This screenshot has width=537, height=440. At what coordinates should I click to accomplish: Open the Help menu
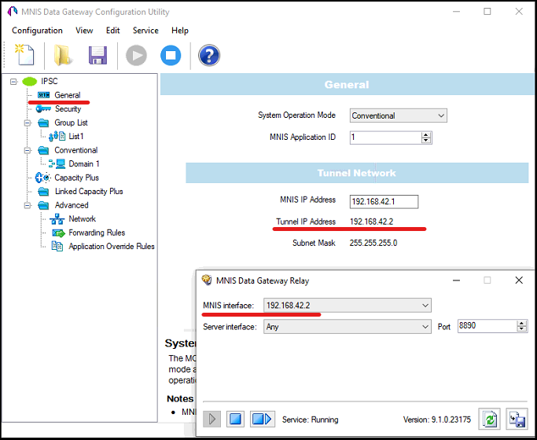click(180, 31)
